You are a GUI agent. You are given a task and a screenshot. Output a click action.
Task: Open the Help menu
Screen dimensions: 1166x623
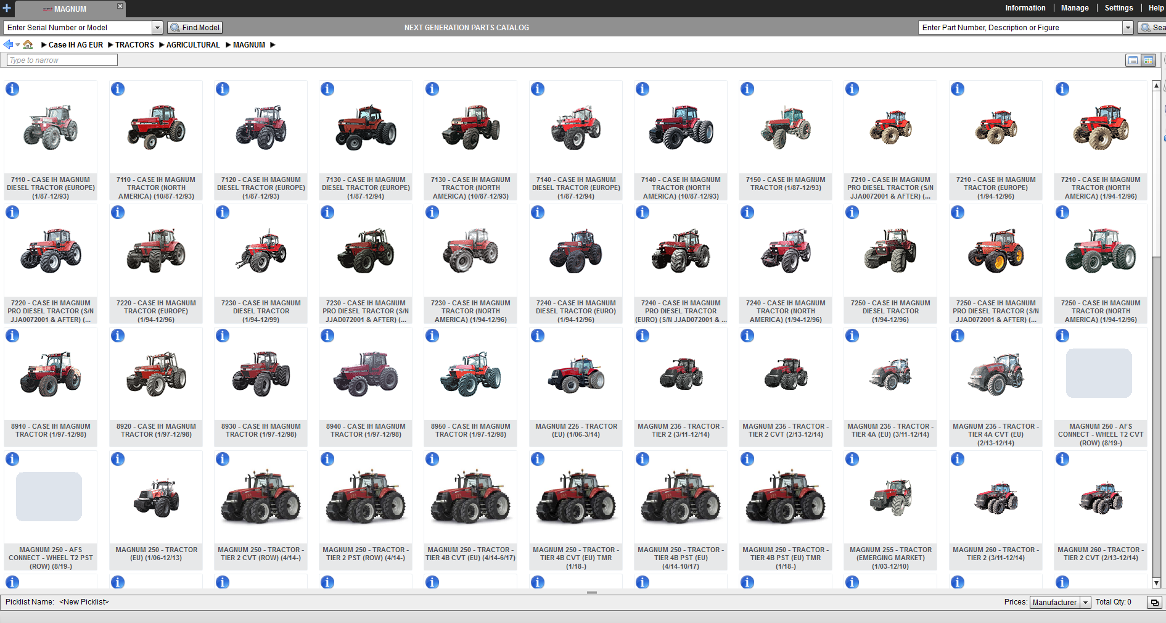click(1156, 8)
